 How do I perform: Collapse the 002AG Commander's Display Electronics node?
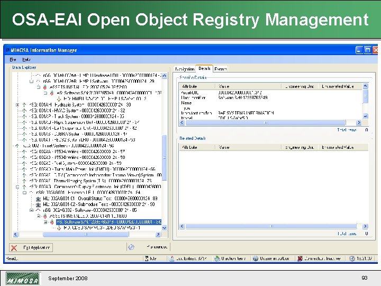click(x=17, y=187)
